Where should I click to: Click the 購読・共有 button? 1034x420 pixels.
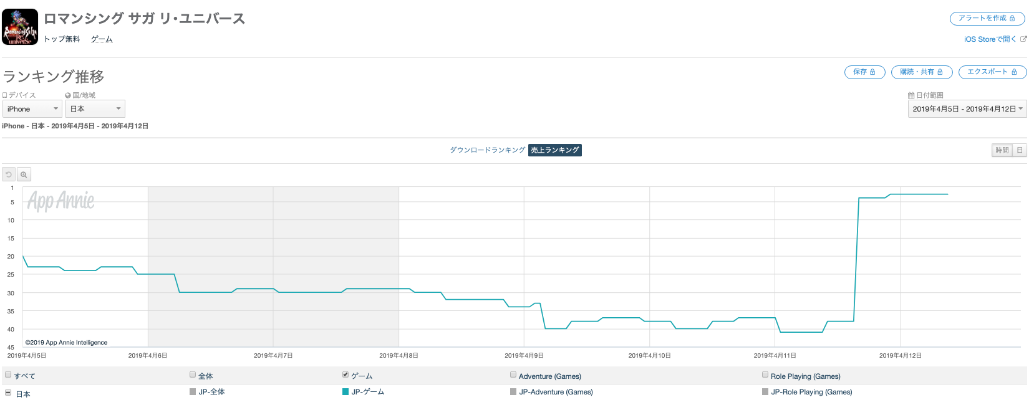(921, 72)
